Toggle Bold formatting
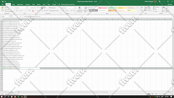Viewport: 174px width, 98px height. [x=17, y=11]
